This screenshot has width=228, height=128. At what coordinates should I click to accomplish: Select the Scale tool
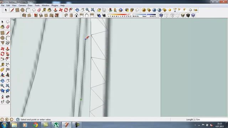2,59
